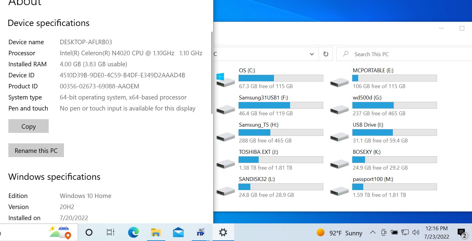The height and width of the screenshot is (241, 472).
Task: Switch to Settings gear on the taskbar
Action: 223,232
